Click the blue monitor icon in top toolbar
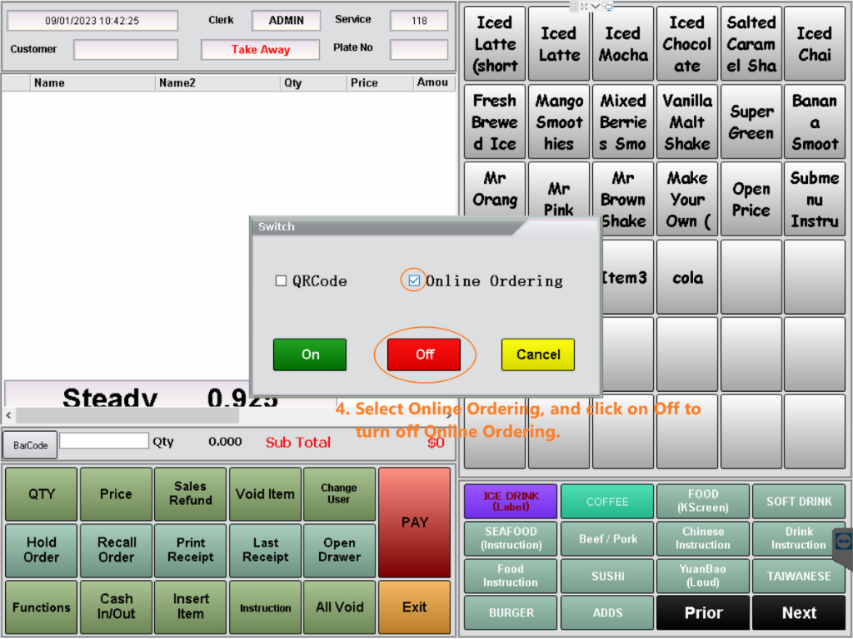This screenshot has height=639, width=853. [x=608, y=7]
